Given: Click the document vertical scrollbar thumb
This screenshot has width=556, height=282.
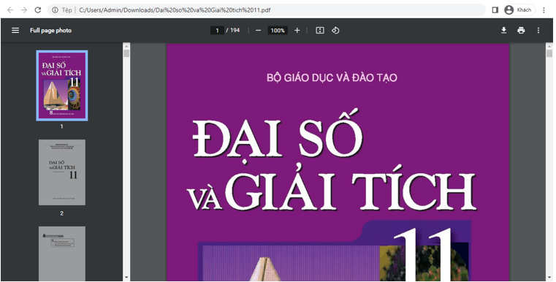Looking at the screenshot, I should [x=549, y=53].
